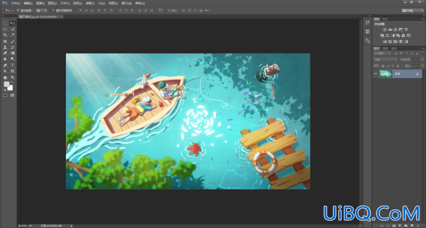Viewport: 426px width, 228px height.
Task: Open the 基本功能 workspace dropdown
Action: tap(413, 10)
